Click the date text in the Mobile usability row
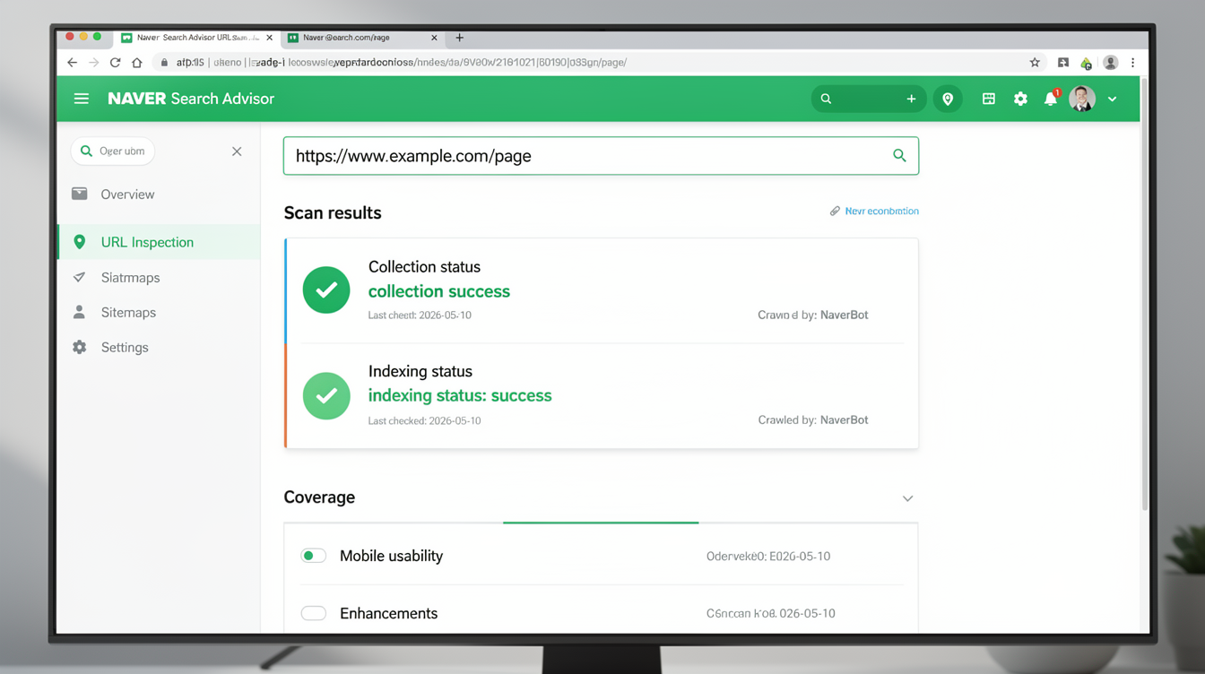Viewport: 1205px width, 674px height. coord(768,557)
